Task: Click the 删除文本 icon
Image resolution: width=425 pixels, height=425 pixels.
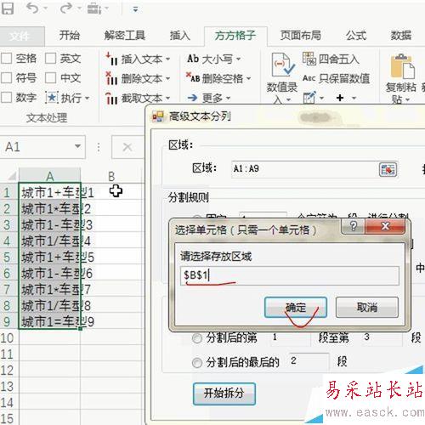Action: click(112, 78)
